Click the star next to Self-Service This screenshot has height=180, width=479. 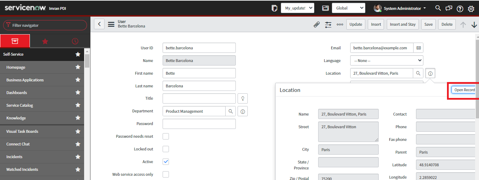[78, 54]
